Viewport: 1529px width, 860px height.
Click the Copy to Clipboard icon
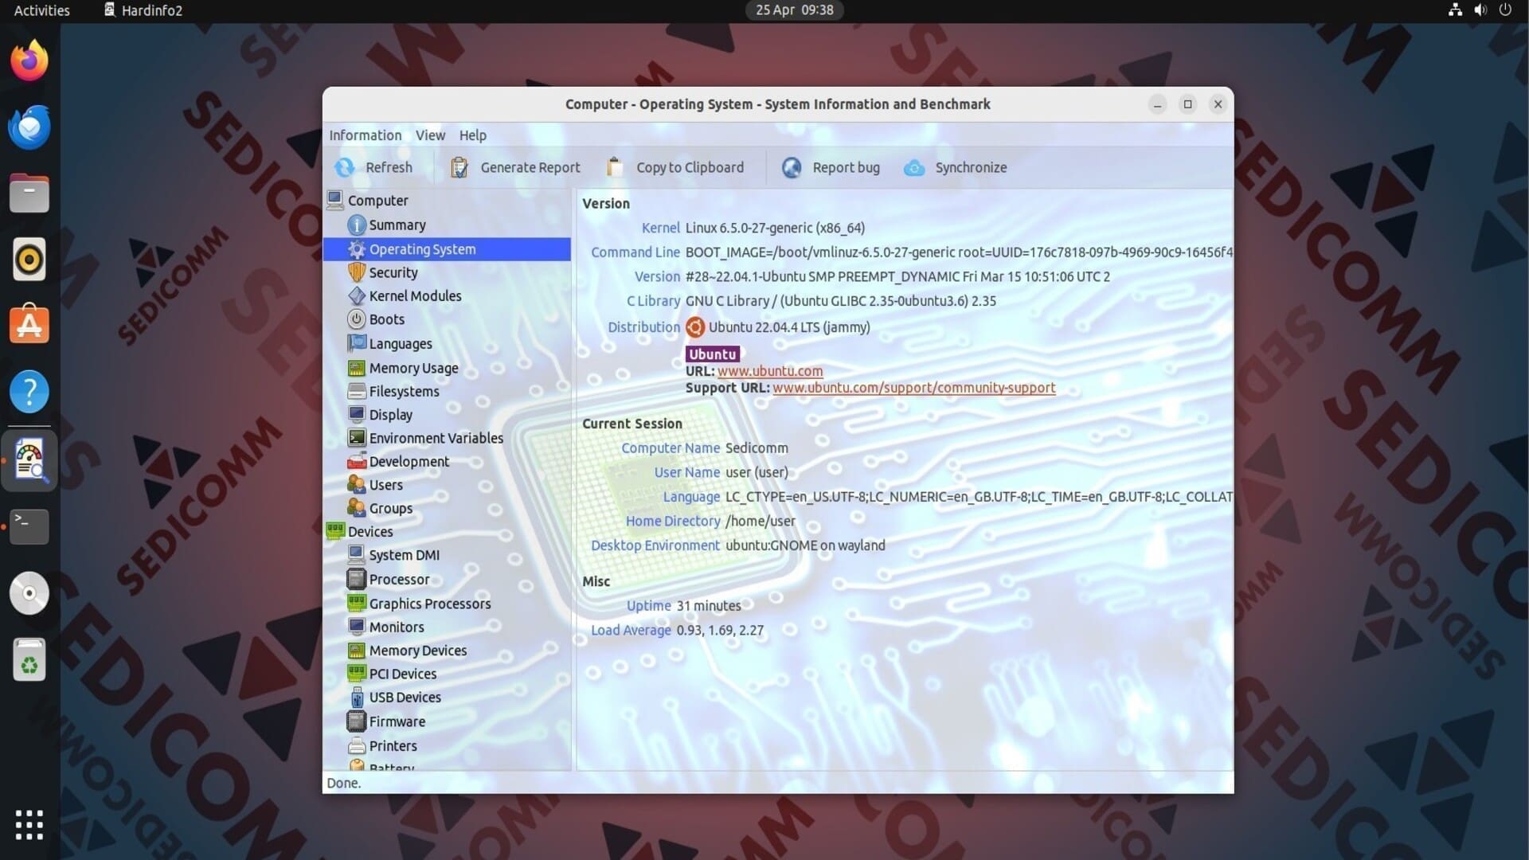pyautogui.click(x=615, y=167)
